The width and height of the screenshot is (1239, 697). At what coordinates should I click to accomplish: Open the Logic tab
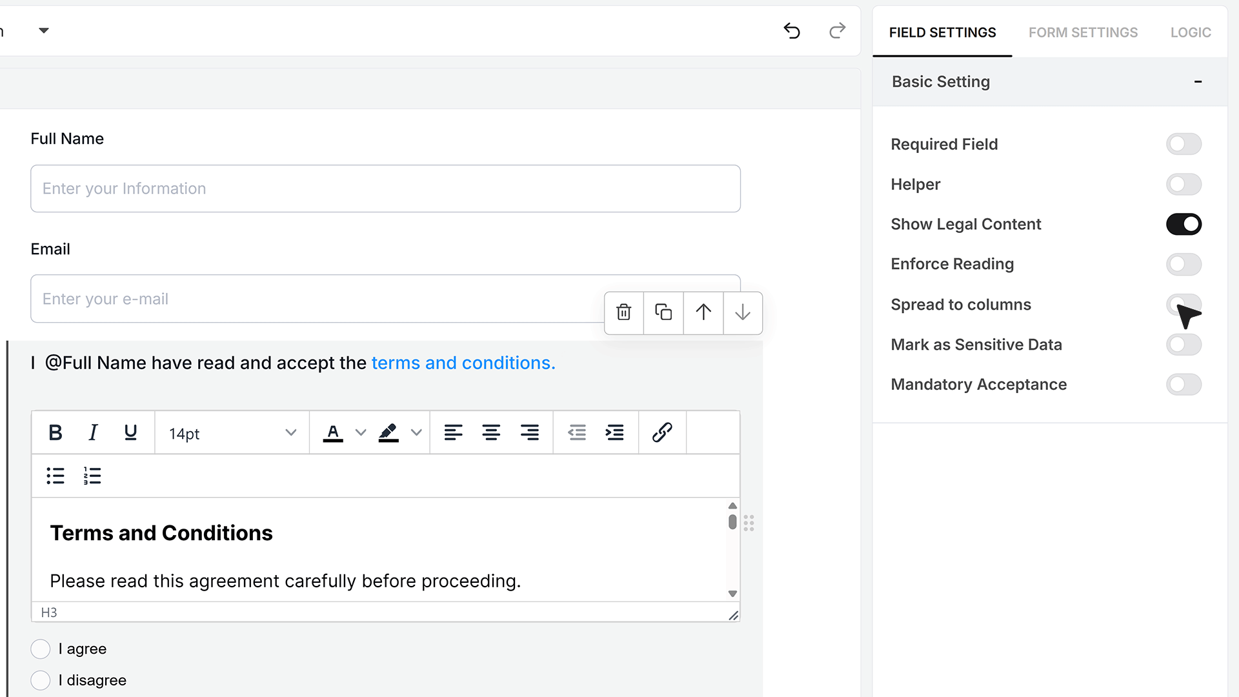tap(1191, 32)
